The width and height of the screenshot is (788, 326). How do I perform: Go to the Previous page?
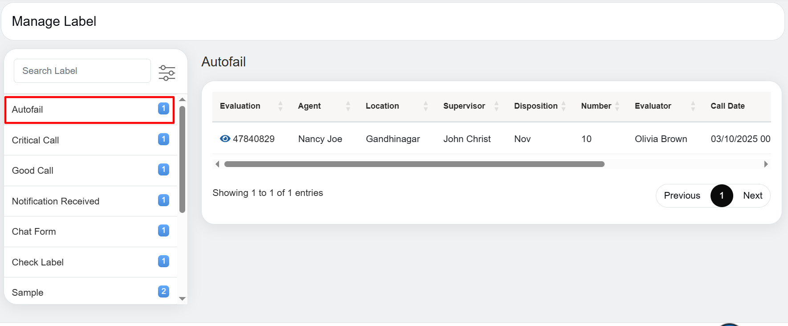682,196
